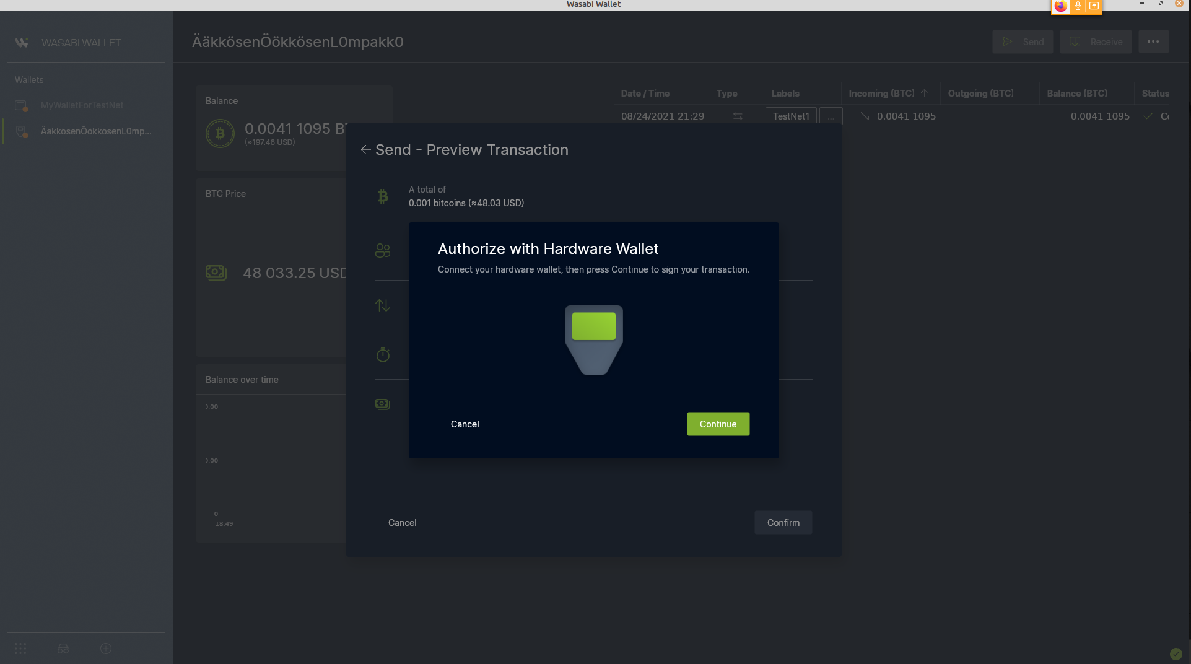The image size is (1191, 664).
Task: Click the Balance over time chart title
Action: pos(242,380)
